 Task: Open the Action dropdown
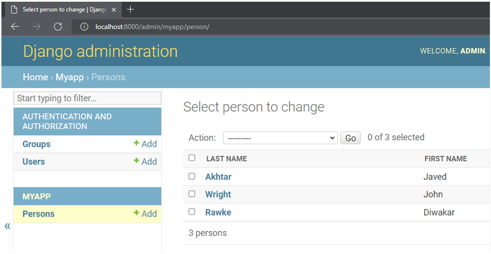point(280,138)
